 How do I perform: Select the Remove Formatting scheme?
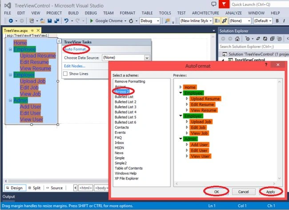(x=130, y=82)
